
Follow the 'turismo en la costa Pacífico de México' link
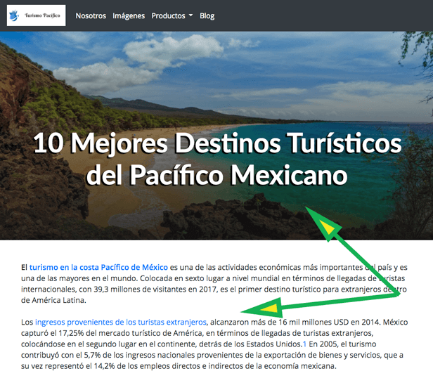pos(98,267)
